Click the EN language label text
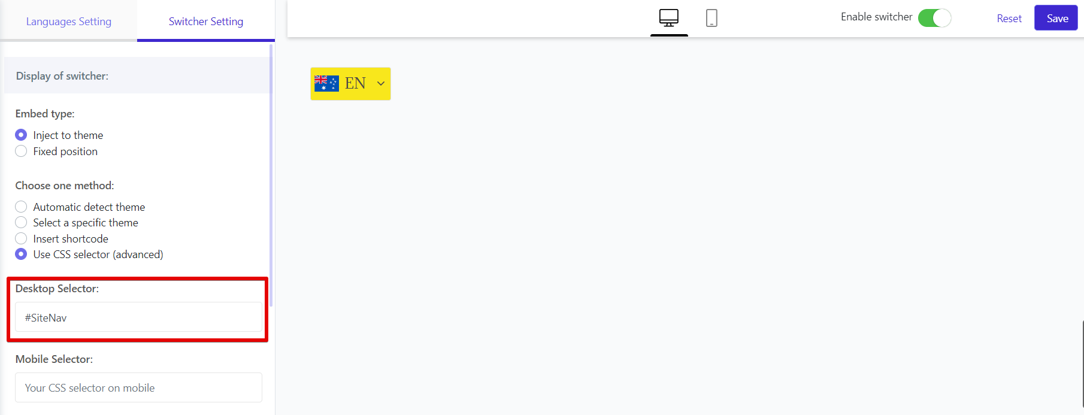Viewport: 1084px width, 415px height. (355, 83)
